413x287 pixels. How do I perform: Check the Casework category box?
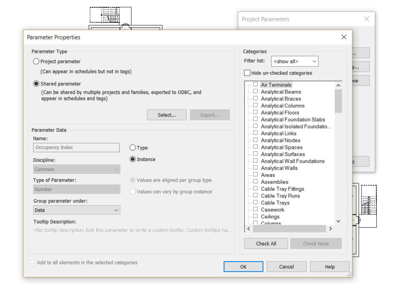[x=255, y=209]
